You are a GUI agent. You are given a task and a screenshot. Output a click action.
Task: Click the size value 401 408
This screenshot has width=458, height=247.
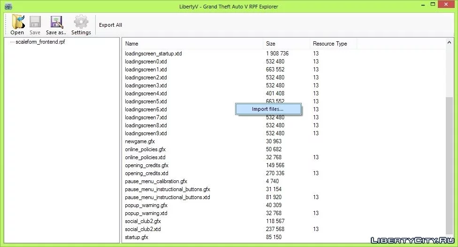275,93
